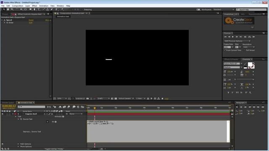This screenshot has height=151, width=269.
Task: Click the Auto-keyframe stopwatch icon in timeline
Action: click(x=78, y=107)
